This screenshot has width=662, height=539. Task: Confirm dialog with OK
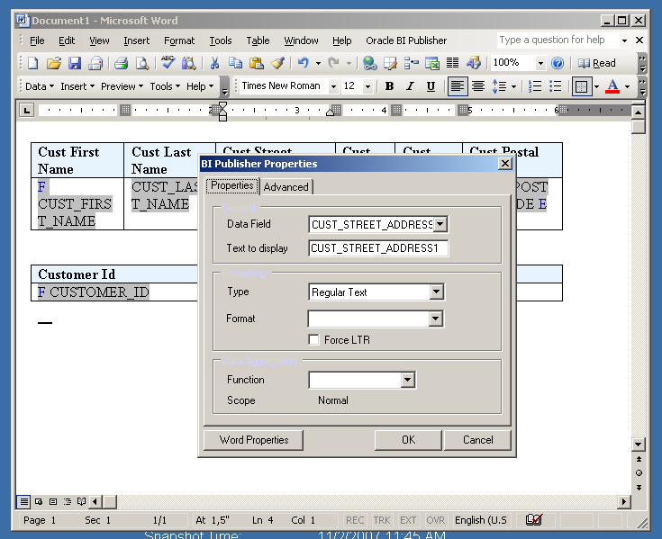tap(408, 440)
